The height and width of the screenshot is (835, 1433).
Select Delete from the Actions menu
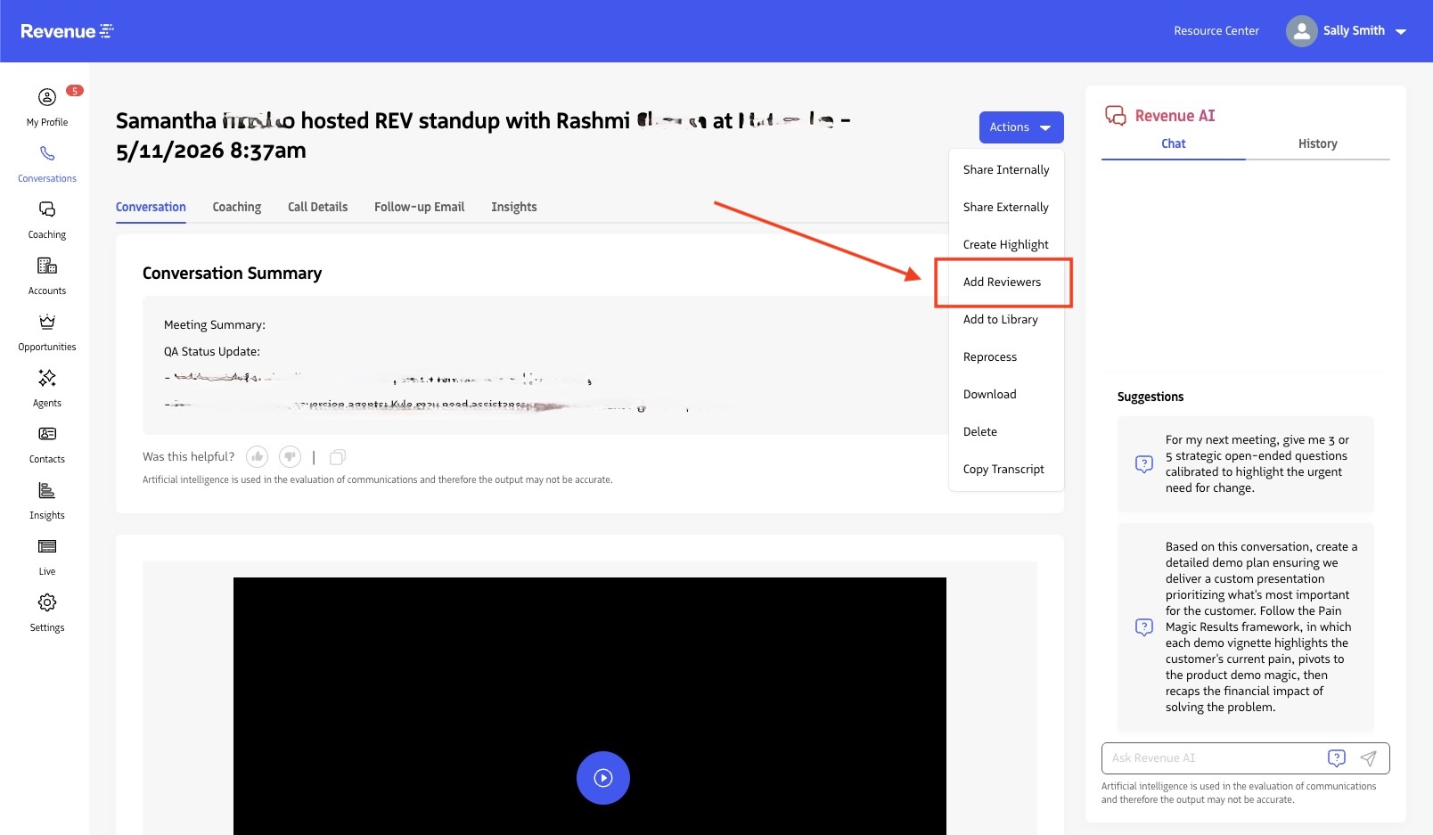click(x=1006, y=431)
